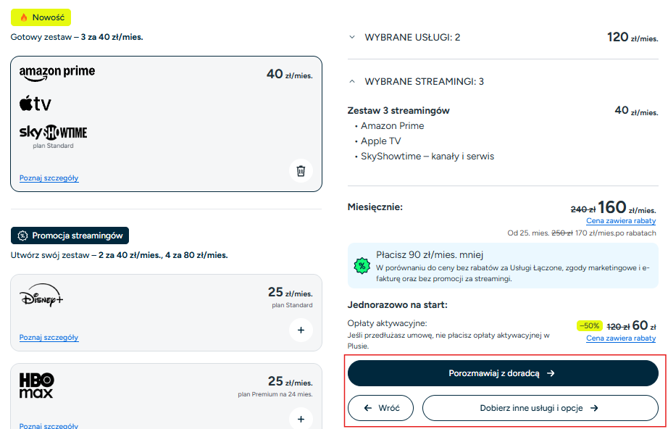Expand the Wybrane usługi: 2 section

tap(352, 37)
